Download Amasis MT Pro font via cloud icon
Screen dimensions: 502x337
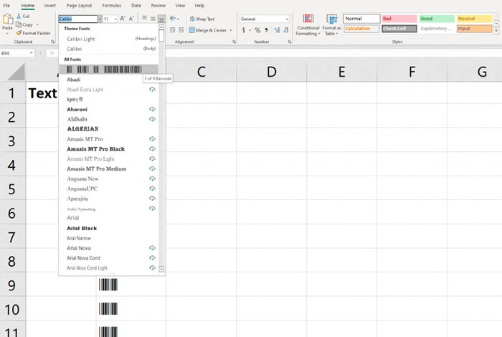pos(152,139)
